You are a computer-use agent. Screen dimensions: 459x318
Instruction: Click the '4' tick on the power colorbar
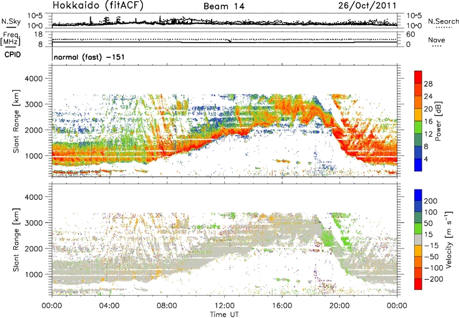click(x=426, y=159)
